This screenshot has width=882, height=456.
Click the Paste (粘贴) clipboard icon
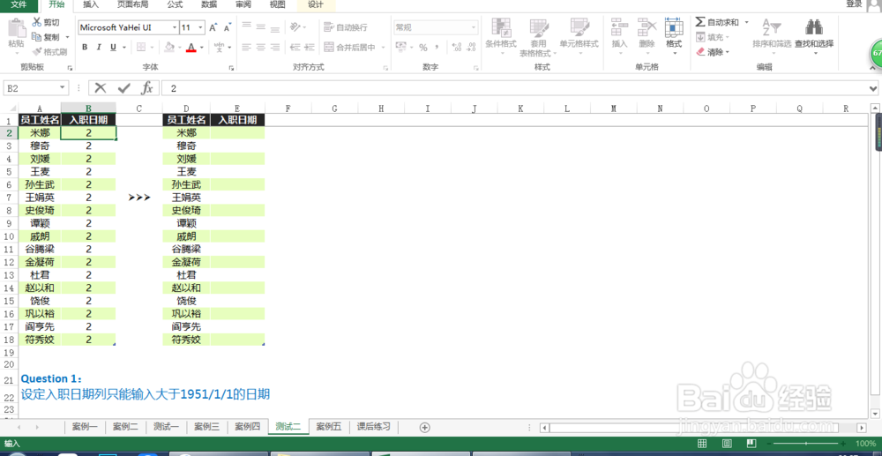[16, 29]
